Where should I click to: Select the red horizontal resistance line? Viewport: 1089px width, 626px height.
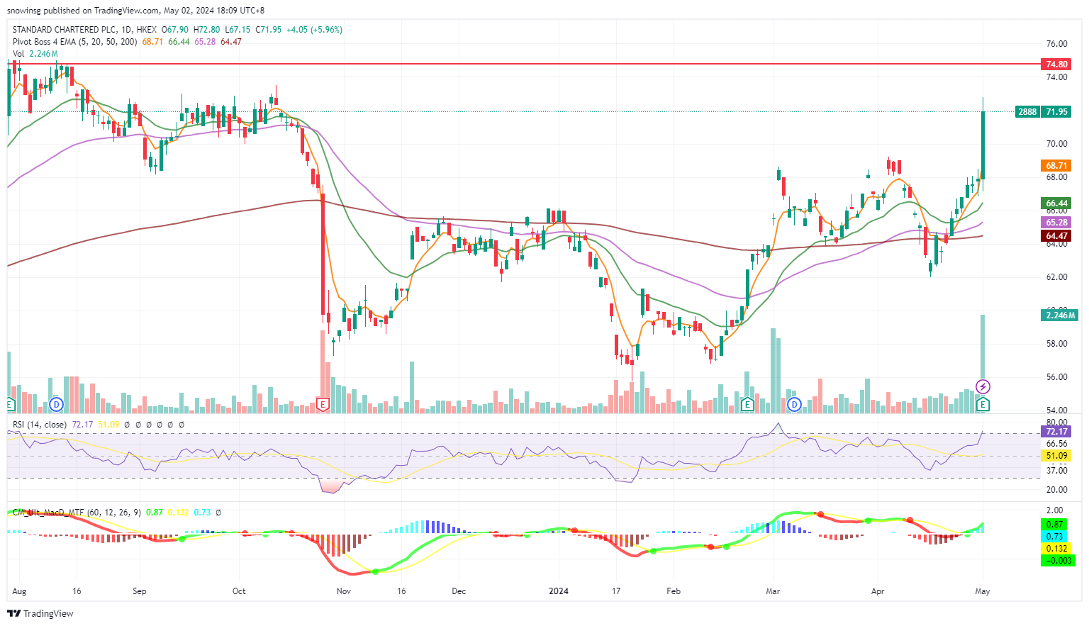(523, 64)
